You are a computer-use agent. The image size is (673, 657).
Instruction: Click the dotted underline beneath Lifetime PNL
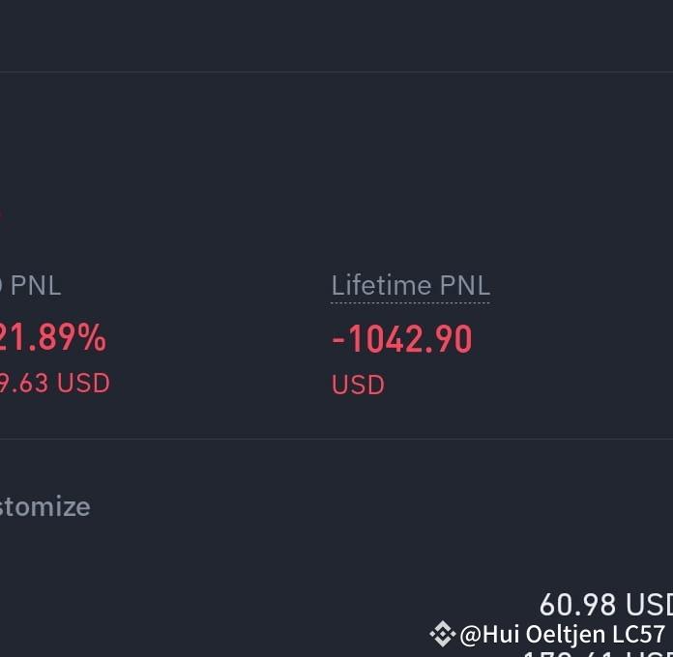coord(410,302)
